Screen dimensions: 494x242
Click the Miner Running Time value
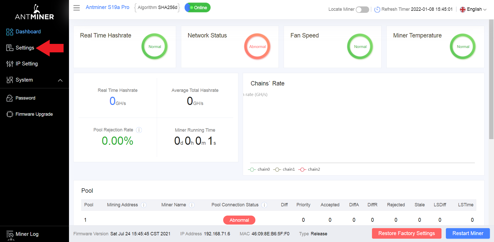pos(195,141)
